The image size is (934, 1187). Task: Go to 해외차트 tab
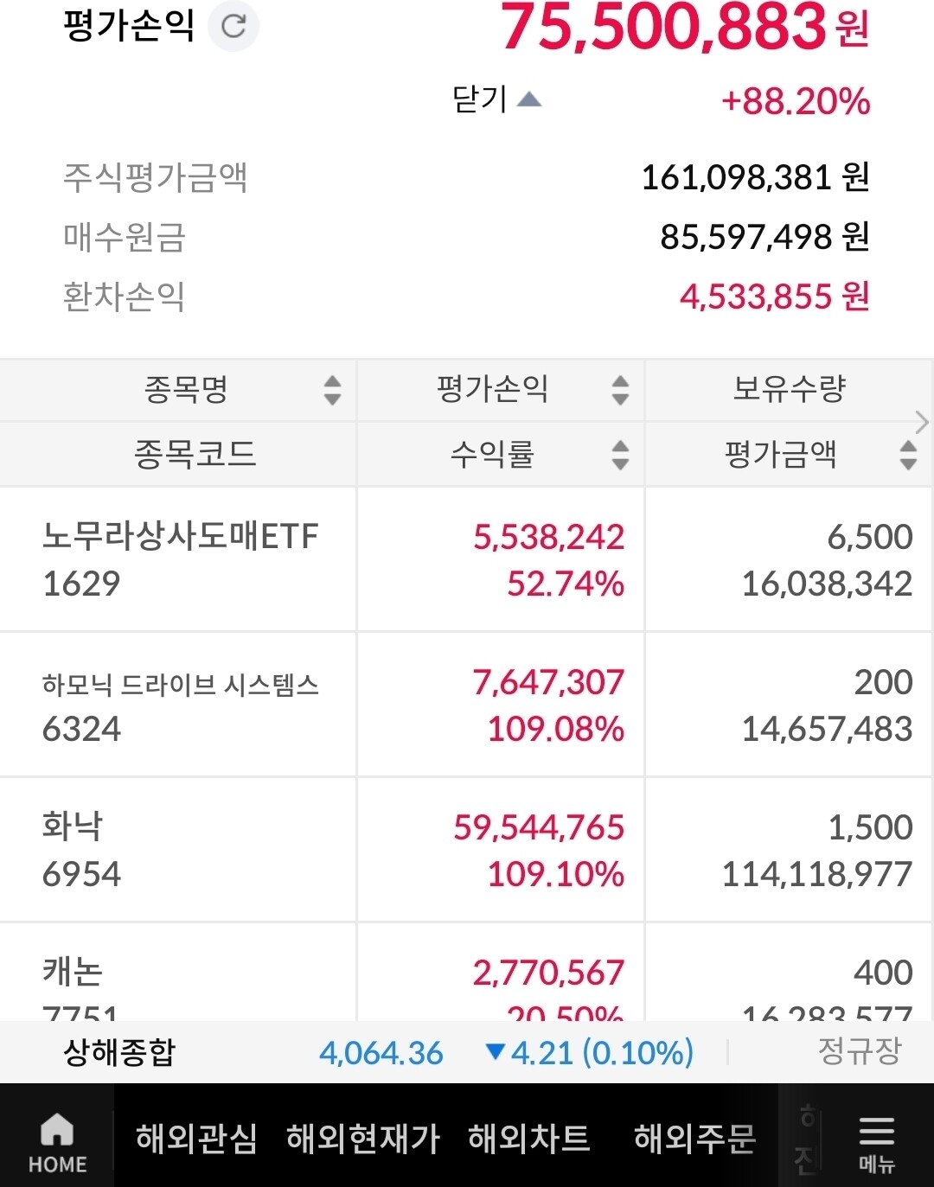click(529, 1139)
